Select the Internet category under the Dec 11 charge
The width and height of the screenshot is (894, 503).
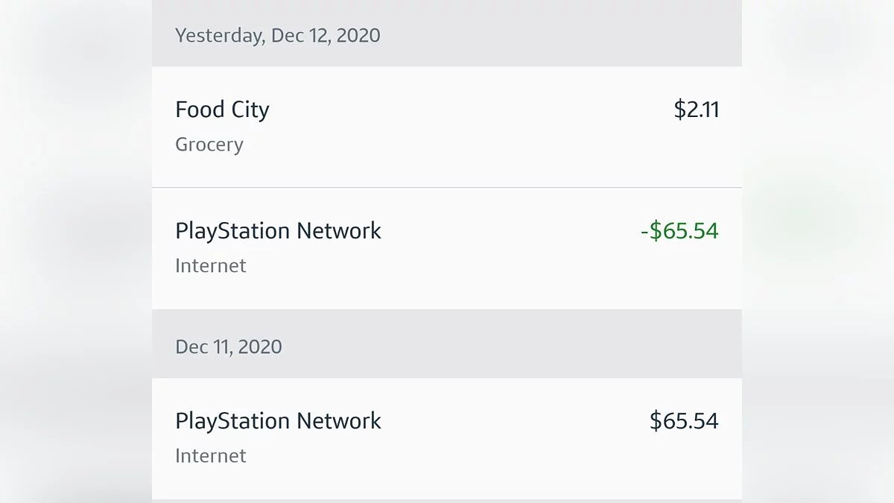(211, 456)
